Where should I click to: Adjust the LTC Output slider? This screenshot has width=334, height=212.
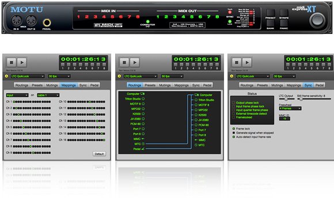click(287, 99)
